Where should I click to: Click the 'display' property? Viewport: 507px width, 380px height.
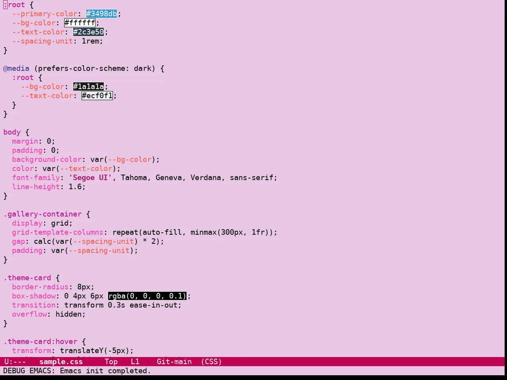27,223
